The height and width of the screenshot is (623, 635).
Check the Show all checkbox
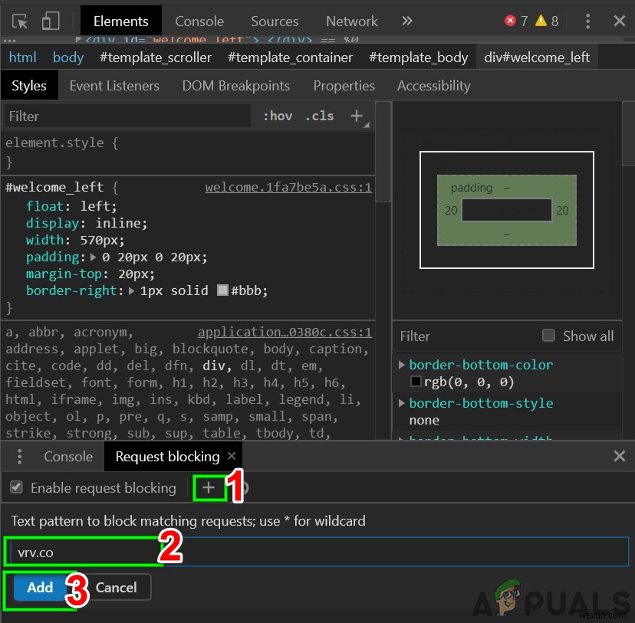click(548, 336)
